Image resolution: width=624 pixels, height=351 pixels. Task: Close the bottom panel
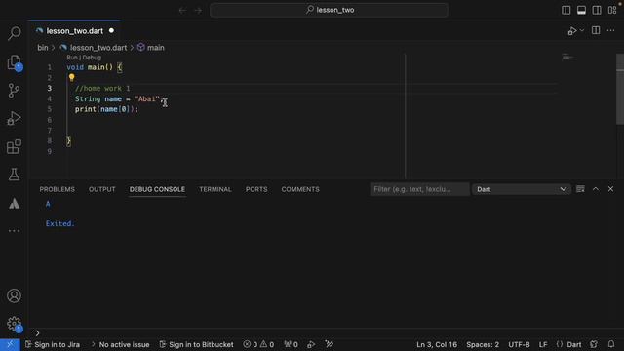(x=611, y=189)
